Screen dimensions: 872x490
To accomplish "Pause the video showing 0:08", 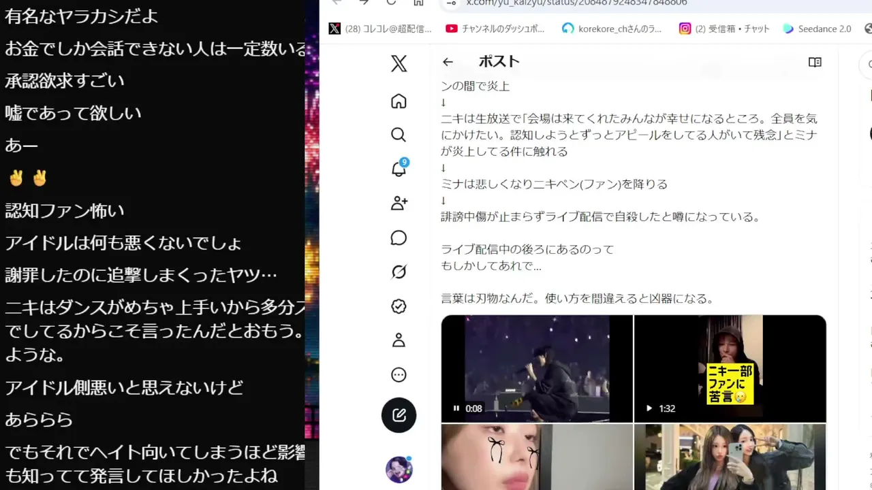I will pos(456,408).
